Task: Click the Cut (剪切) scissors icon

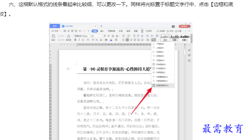Action: pos(59,36)
